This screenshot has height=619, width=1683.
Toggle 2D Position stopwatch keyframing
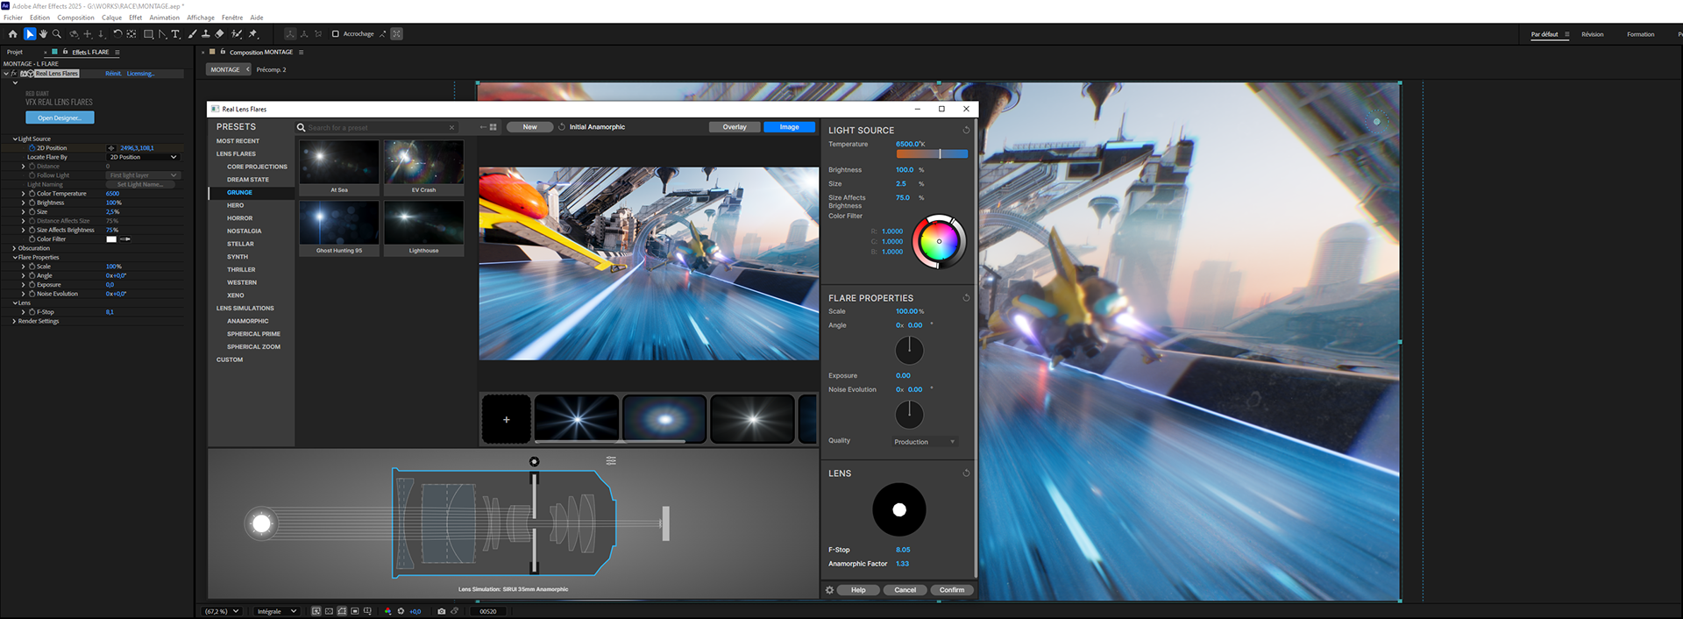click(x=32, y=148)
